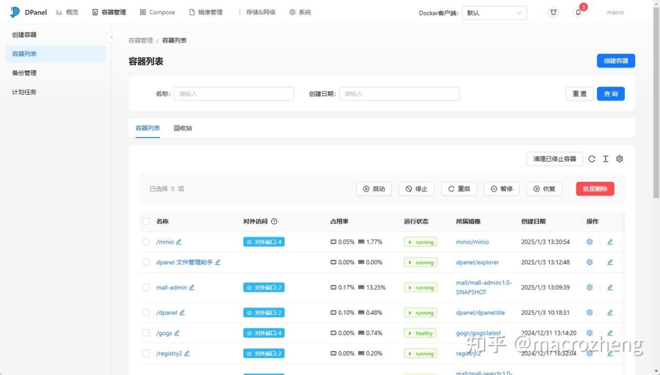Image resolution: width=660 pixels, height=375 pixels.
Task: Open the Compose nav item
Action: 157,12
